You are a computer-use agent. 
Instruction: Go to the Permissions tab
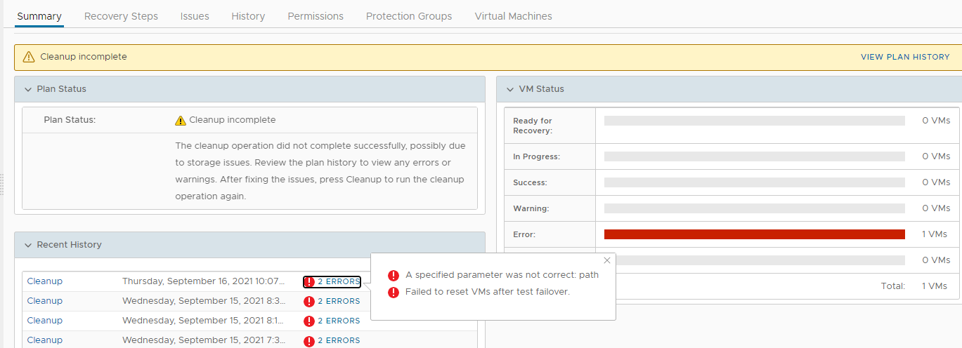click(316, 16)
